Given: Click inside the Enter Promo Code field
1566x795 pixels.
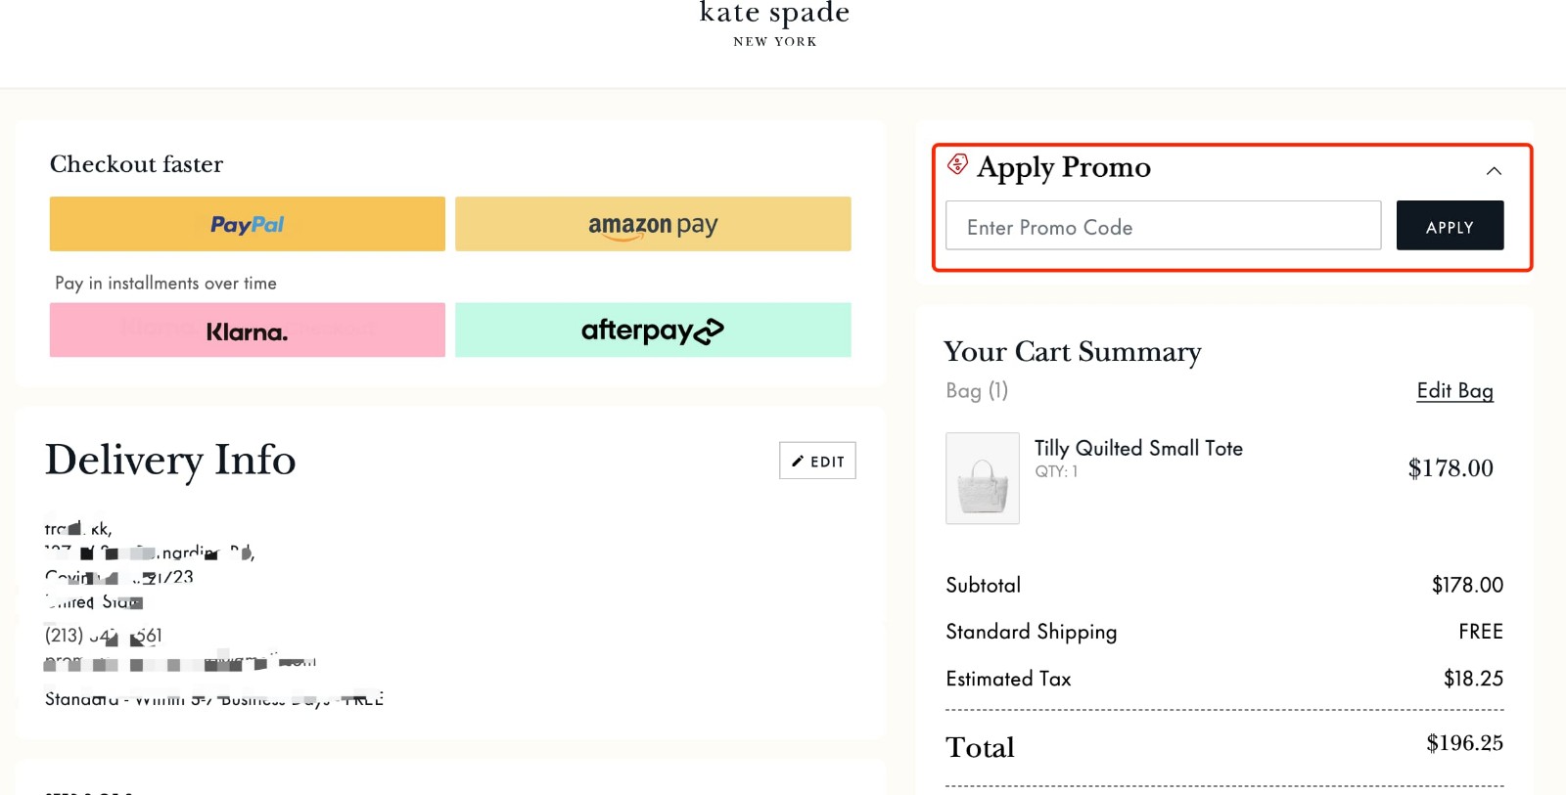Looking at the screenshot, I should click(x=1162, y=226).
